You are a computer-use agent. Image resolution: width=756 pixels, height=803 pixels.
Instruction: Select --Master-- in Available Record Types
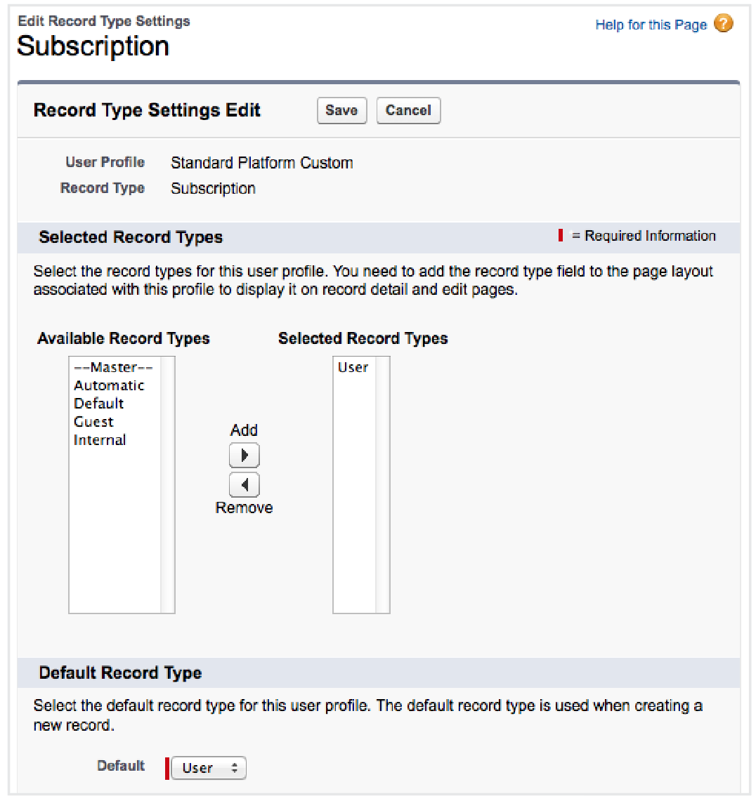point(113,367)
